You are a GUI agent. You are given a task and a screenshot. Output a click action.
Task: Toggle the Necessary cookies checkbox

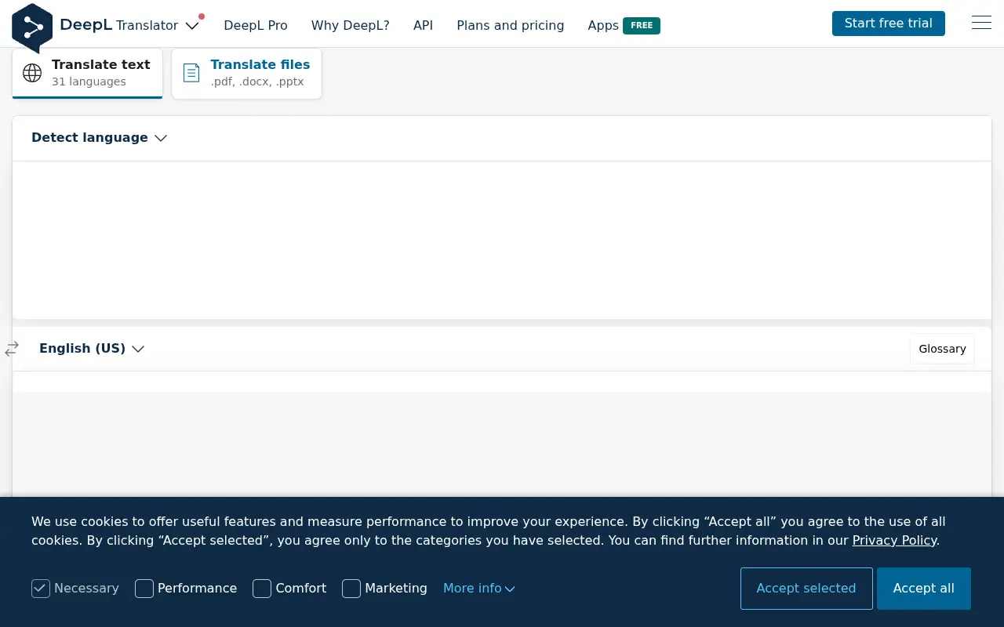click(41, 589)
